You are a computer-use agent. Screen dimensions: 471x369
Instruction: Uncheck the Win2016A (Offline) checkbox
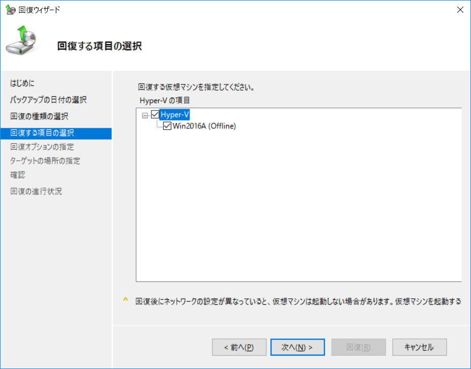pos(167,126)
